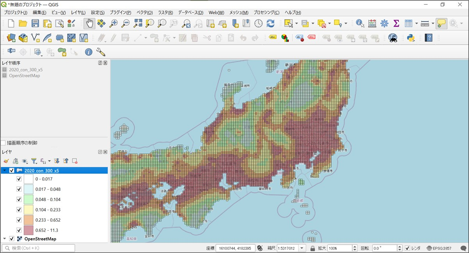Viewport: 469px width, 253px height.
Task: Open the filter by expression dropdown arrow
Action: click(x=49, y=161)
